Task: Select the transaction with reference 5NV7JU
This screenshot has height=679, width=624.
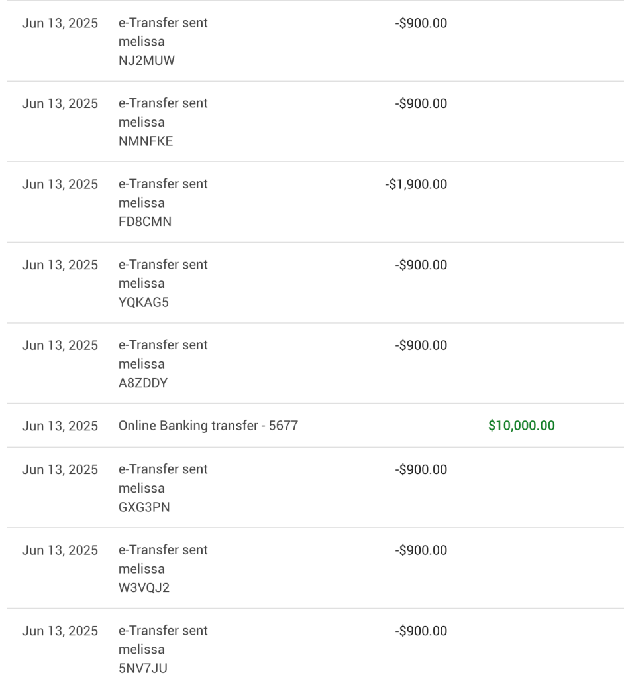Action: click(x=315, y=644)
